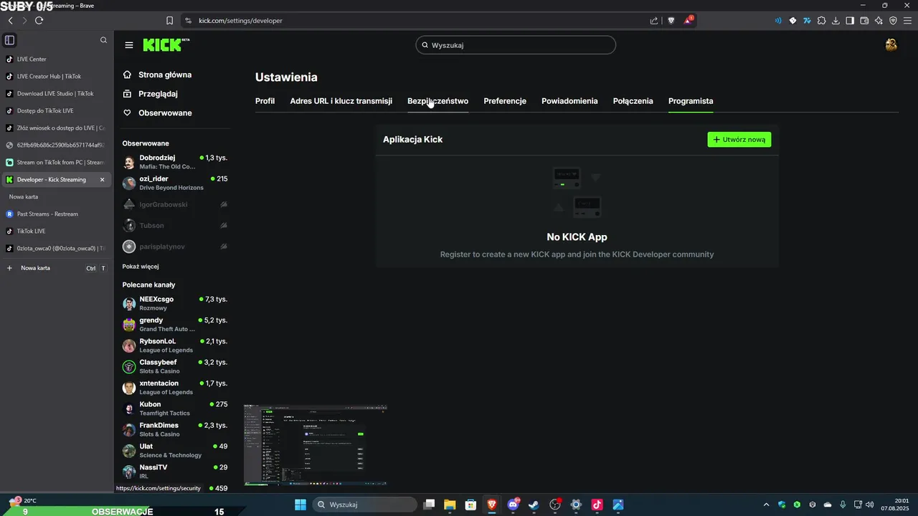Open offline channel IgorGrabowski
The height and width of the screenshot is (516, 918).
coord(174,205)
